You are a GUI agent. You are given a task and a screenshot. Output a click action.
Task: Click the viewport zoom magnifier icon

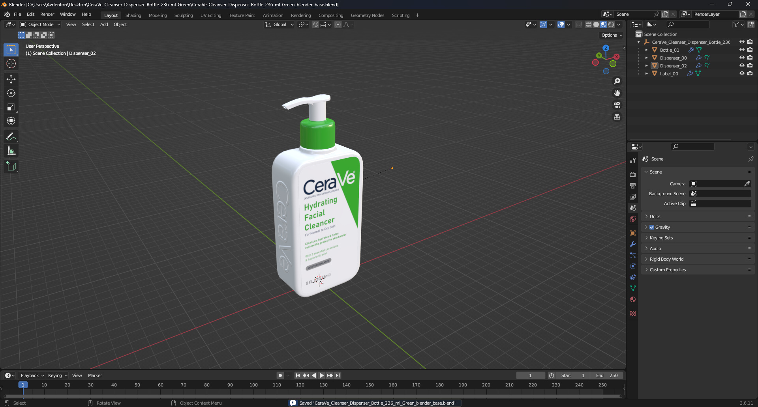click(x=617, y=81)
